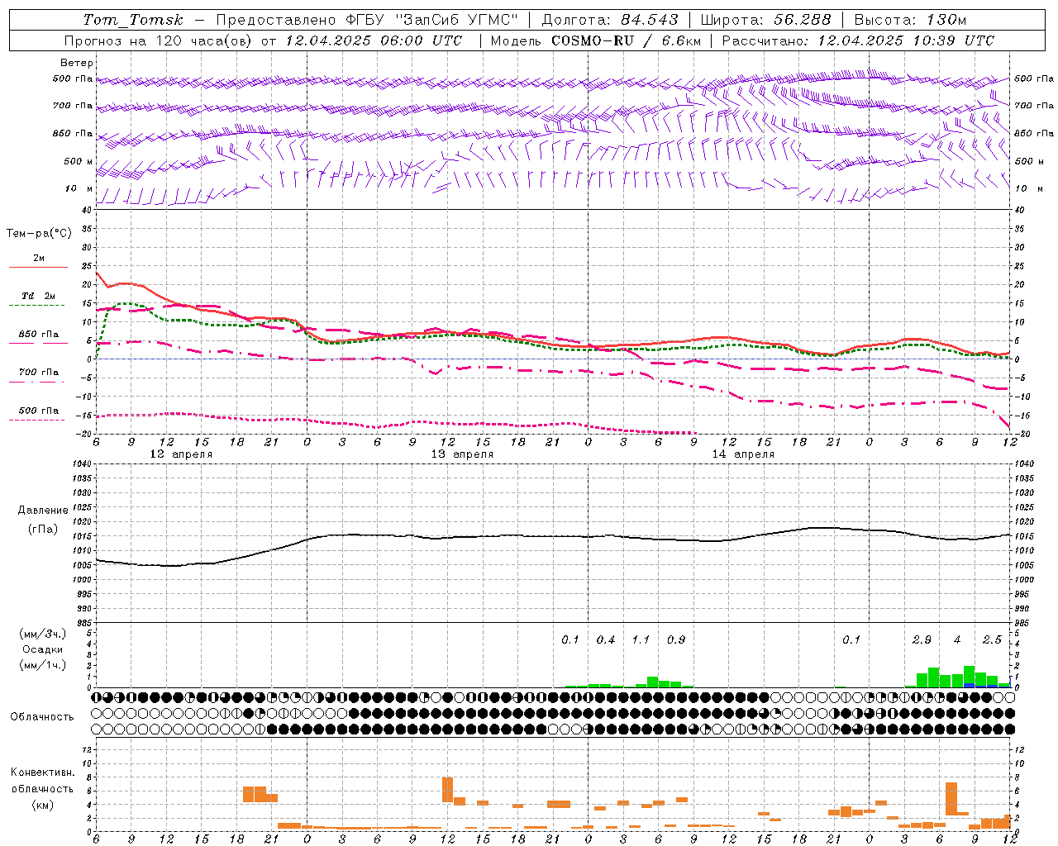Click the 3-hour precipitation value "2.5"
The width and height of the screenshot is (1058, 846).
click(992, 640)
